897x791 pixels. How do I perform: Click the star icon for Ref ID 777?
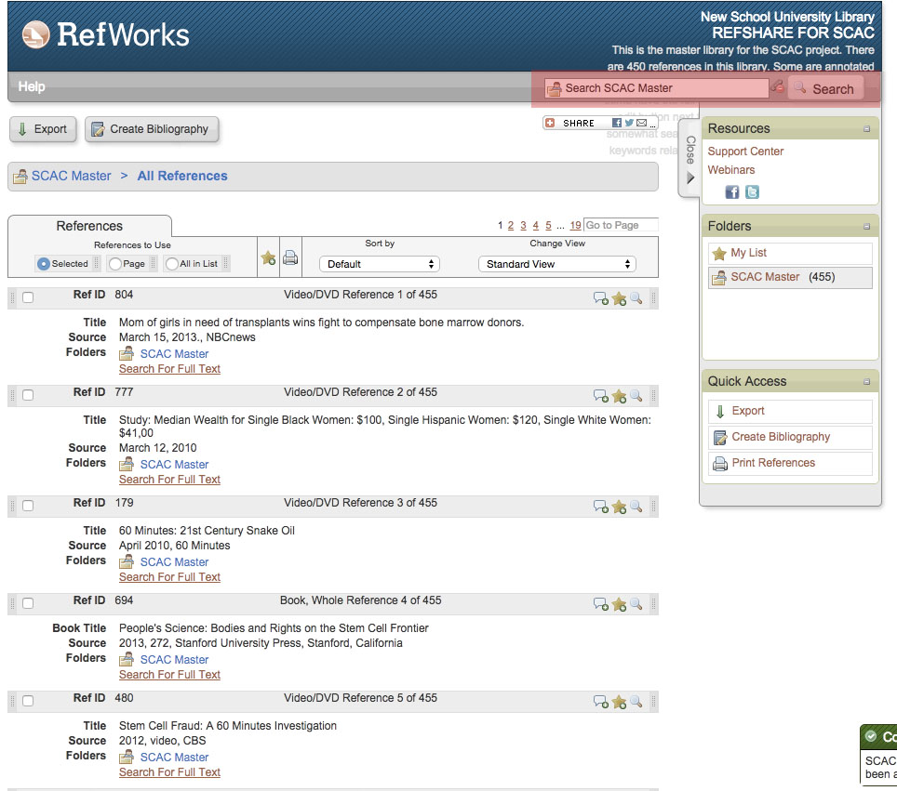619,396
